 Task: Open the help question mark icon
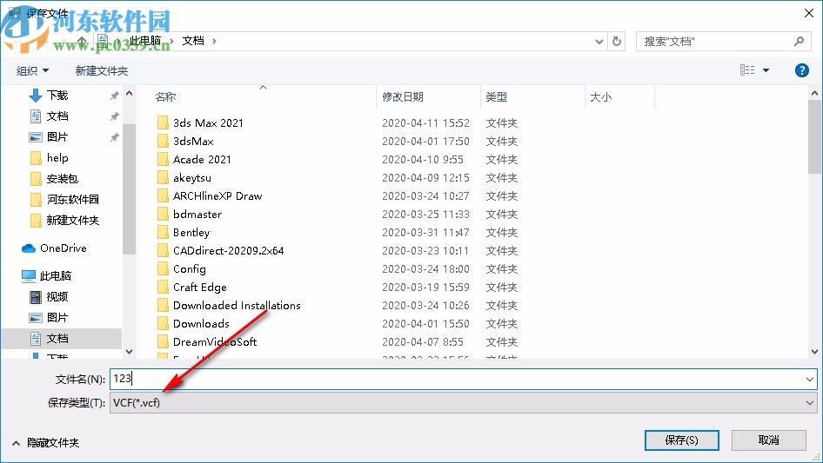pyautogui.click(x=801, y=70)
